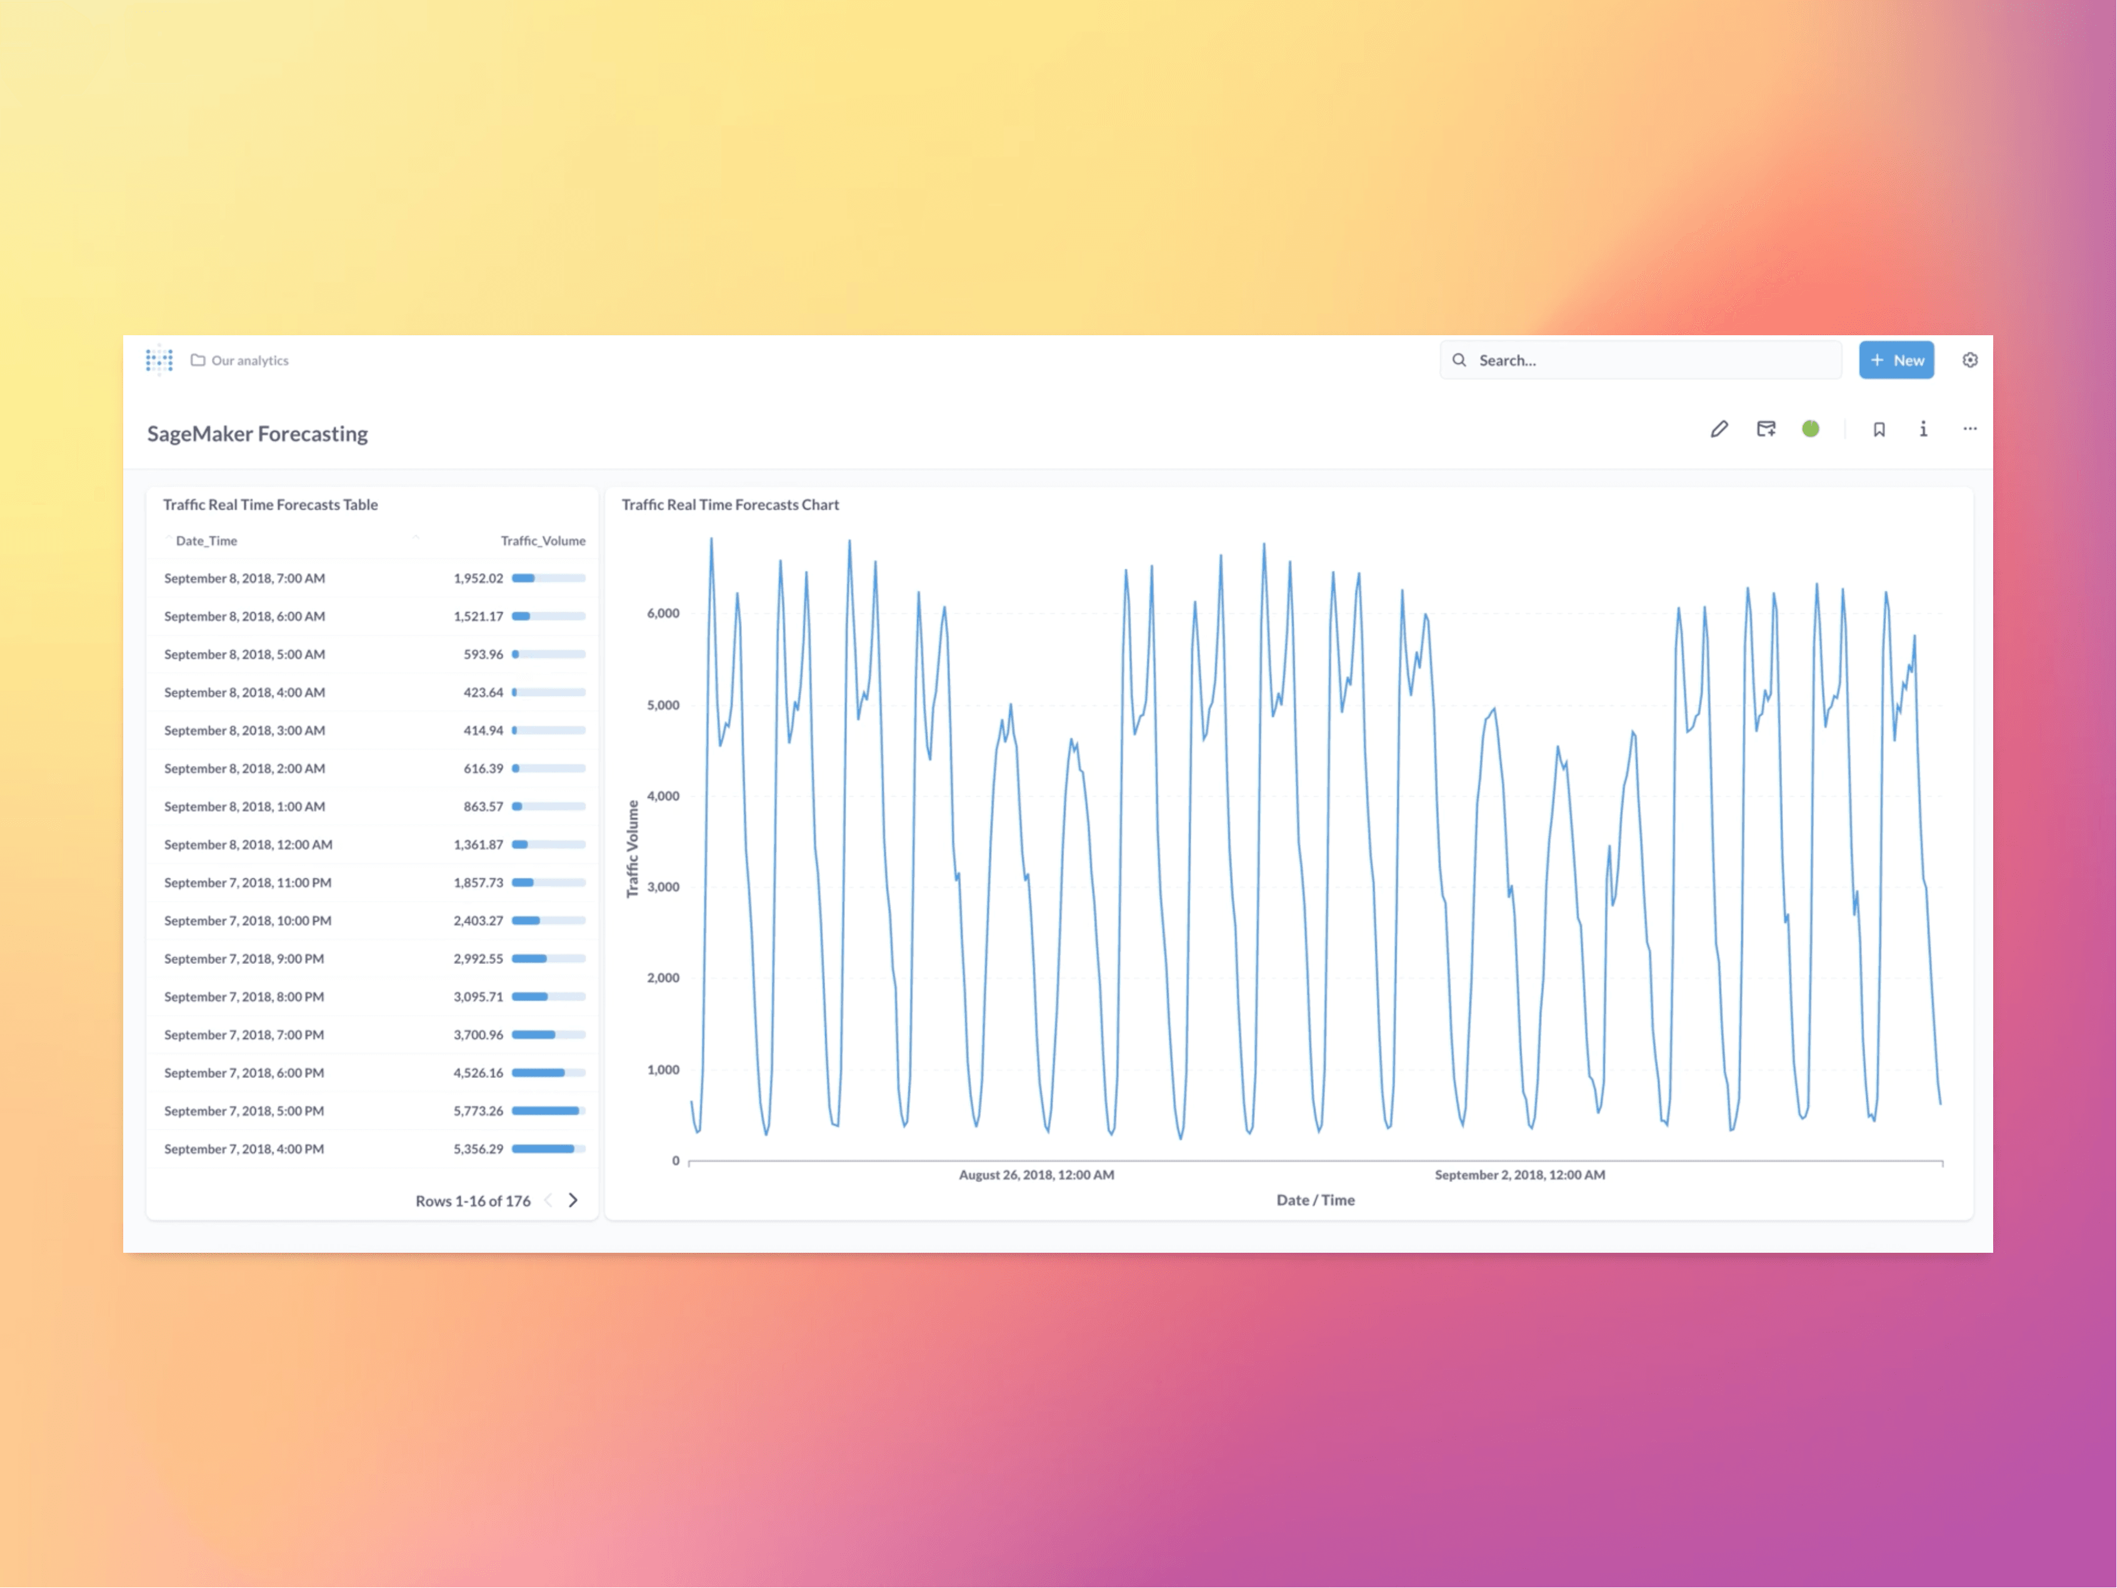Select the September 7, 2018, 6:00 PM cell

[244, 1073]
